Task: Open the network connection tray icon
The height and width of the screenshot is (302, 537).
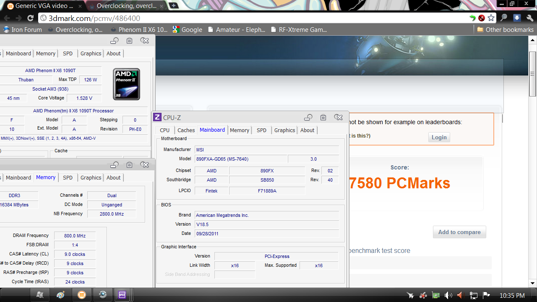Action: click(x=474, y=295)
